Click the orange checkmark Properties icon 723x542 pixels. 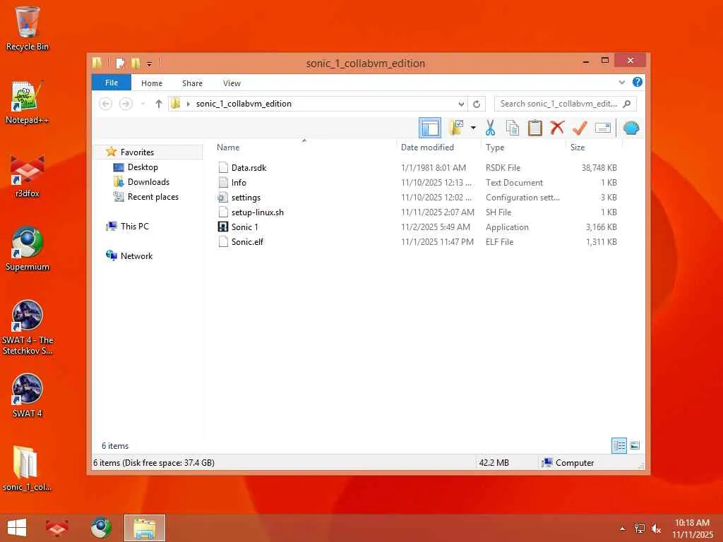click(x=580, y=128)
